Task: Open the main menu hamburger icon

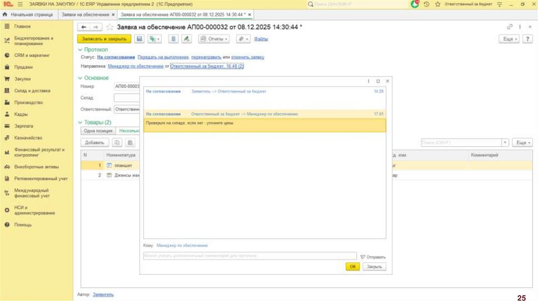Action: (20, 4)
